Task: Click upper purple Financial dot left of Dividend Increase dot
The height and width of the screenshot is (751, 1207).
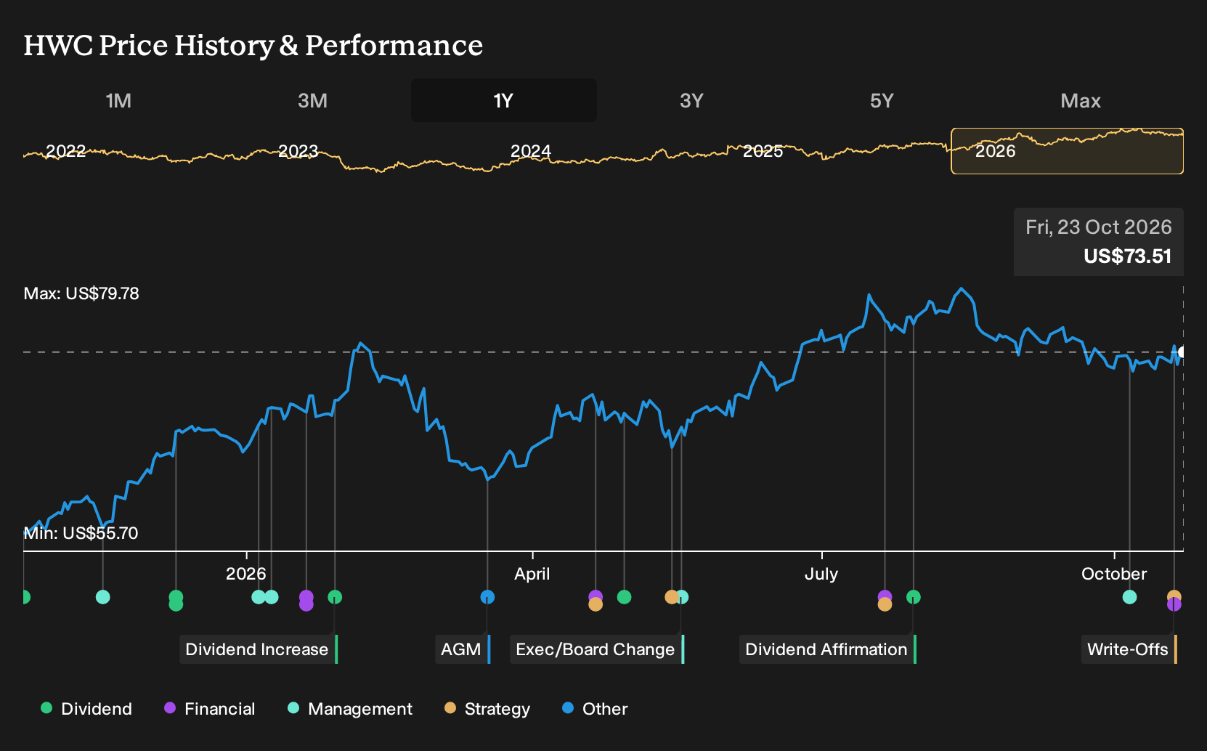Action: 306,597
